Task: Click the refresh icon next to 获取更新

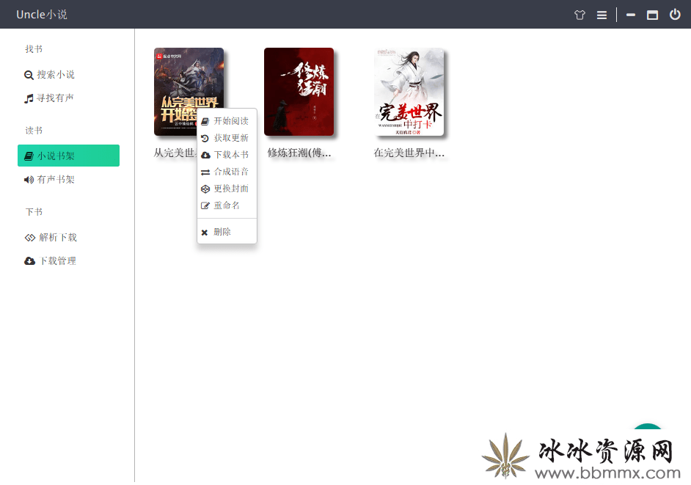Action: tap(205, 139)
